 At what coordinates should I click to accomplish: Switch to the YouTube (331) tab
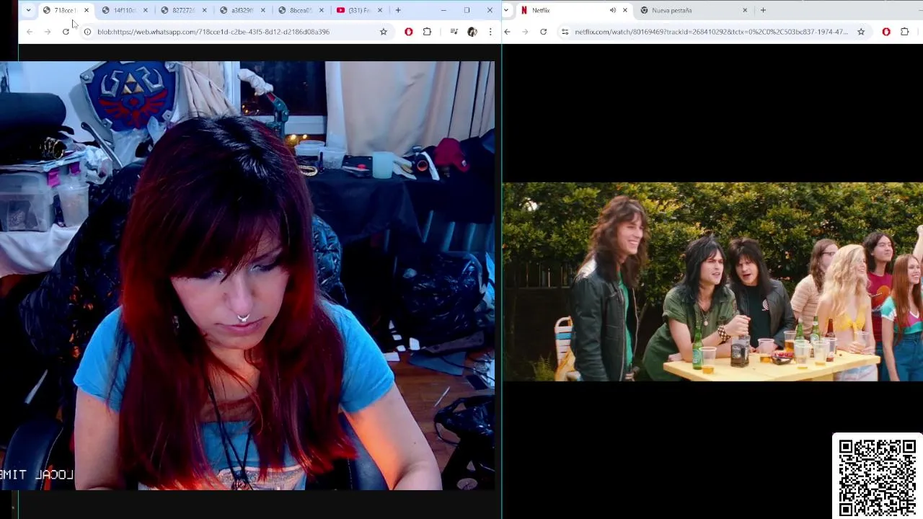click(x=358, y=10)
